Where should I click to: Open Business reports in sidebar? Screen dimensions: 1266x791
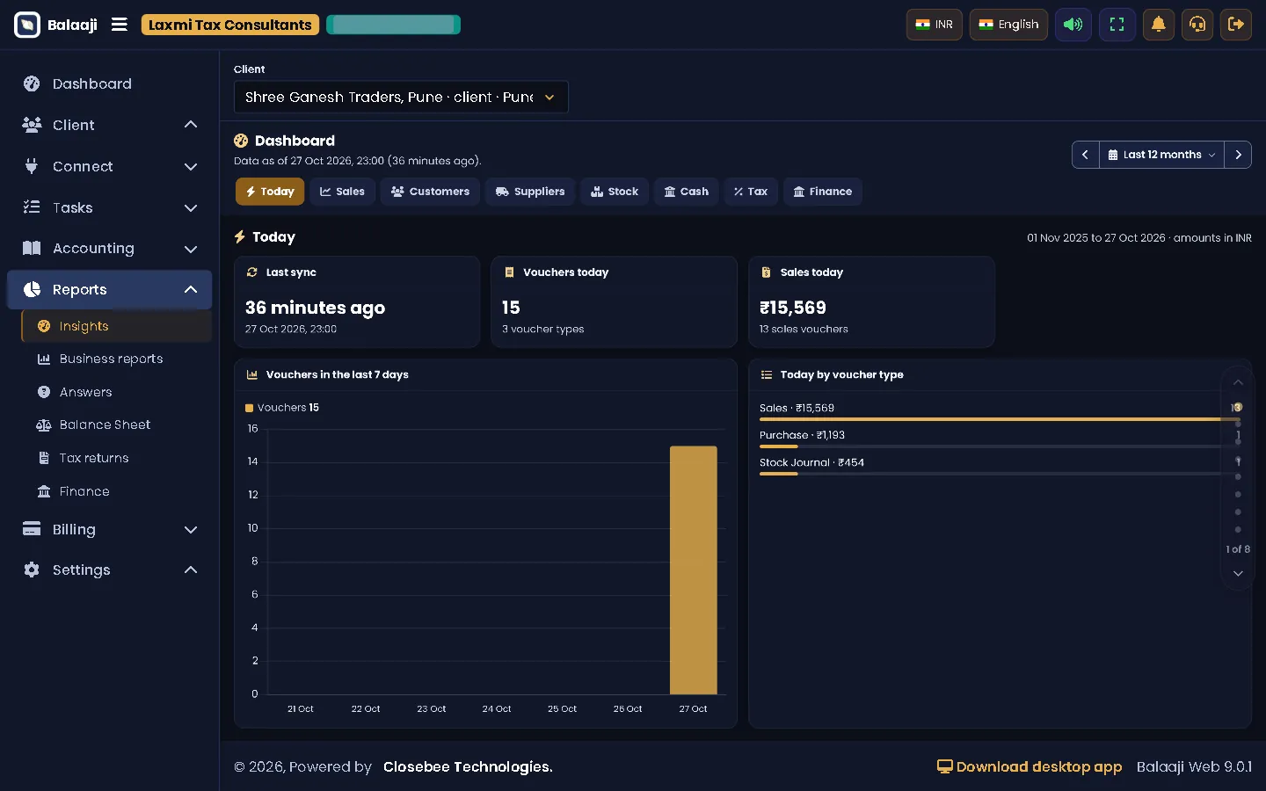point(117,359)
